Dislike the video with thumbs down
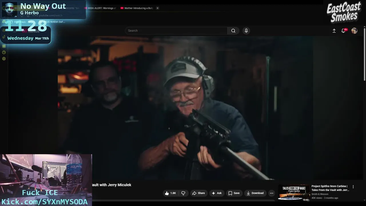Image resolution: width=366 pixels, height=206 pixels. click(183, 193)
